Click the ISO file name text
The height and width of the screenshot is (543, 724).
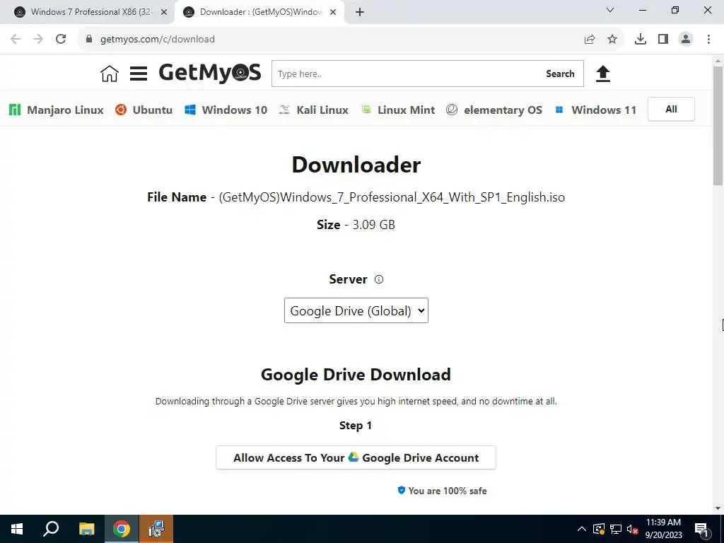pyautogui.click(x=392, y=197)
